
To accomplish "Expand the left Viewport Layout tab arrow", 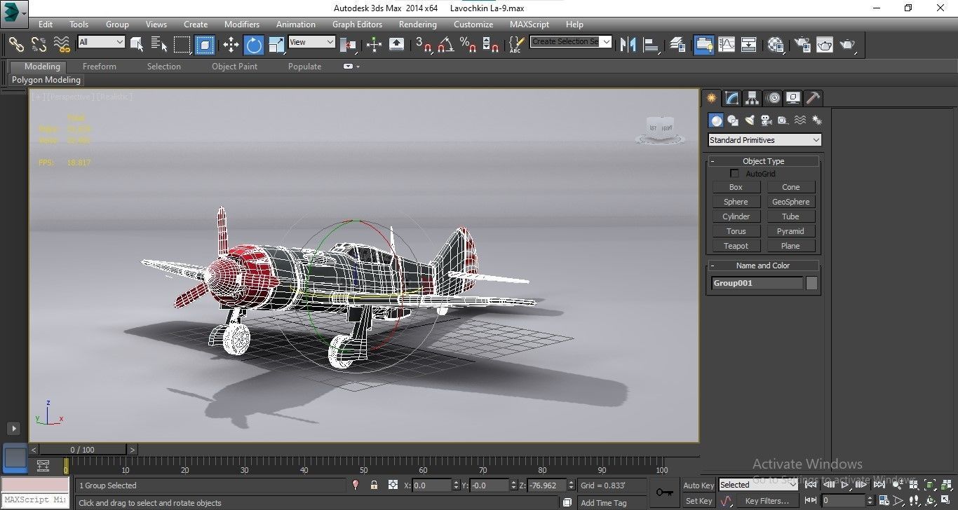I will click(13, 428).
